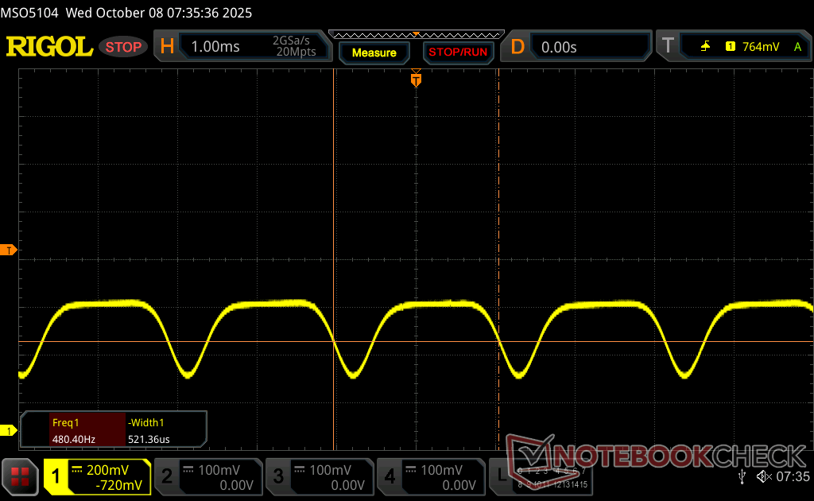Turn on channel 3

(320, 477)
